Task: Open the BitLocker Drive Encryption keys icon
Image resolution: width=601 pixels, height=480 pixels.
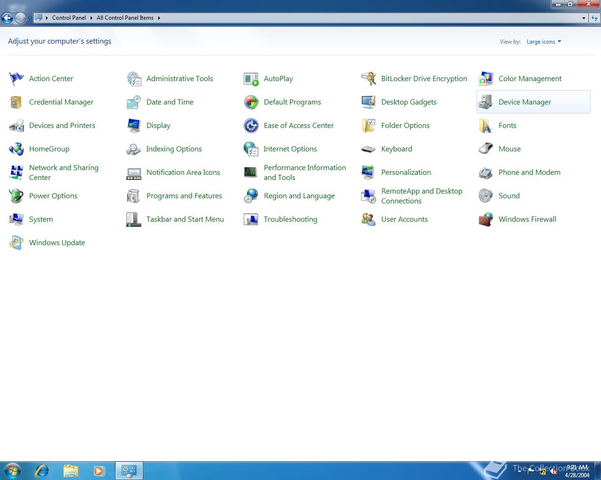Action: [369, 79]
